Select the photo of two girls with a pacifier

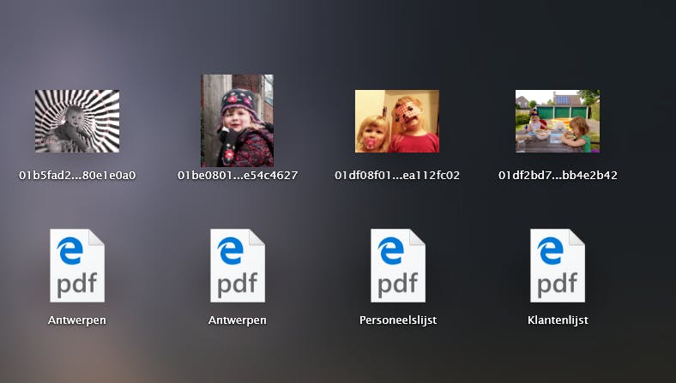(397, 121)
